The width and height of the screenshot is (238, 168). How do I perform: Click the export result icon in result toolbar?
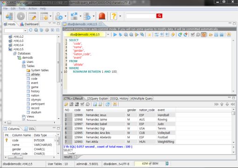[107, 104]
